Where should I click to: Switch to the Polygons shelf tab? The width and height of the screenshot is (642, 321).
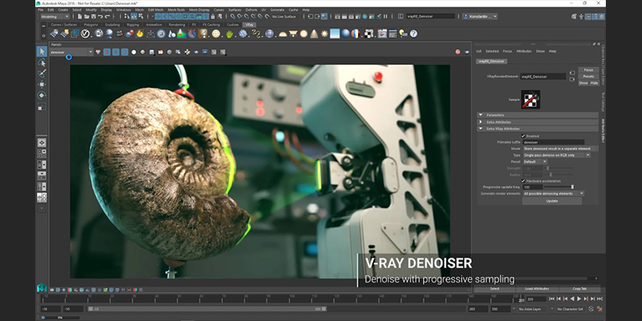(x=91, y=25)
